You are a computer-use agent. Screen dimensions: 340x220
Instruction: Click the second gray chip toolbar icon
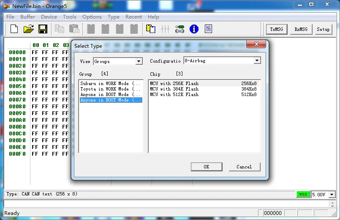[105, 29]
